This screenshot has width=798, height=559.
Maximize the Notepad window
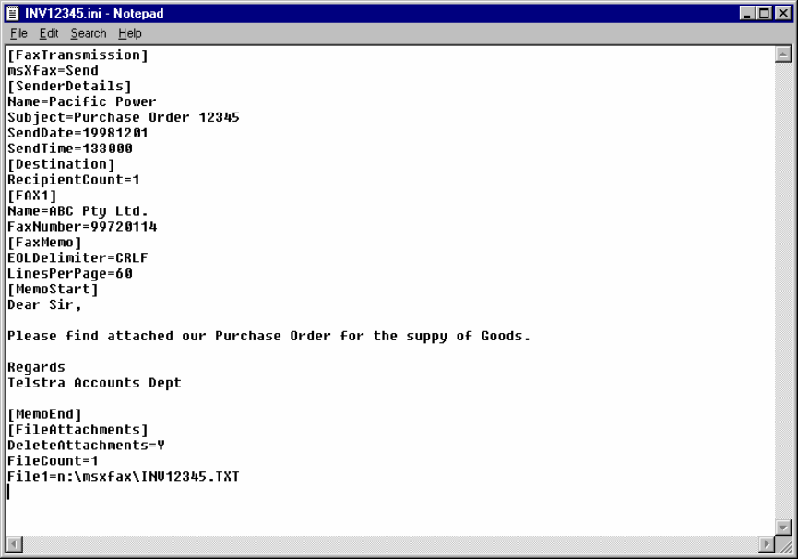[764, 13]
